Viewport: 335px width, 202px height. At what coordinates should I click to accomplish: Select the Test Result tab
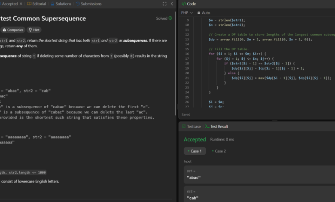click(216, 126)
